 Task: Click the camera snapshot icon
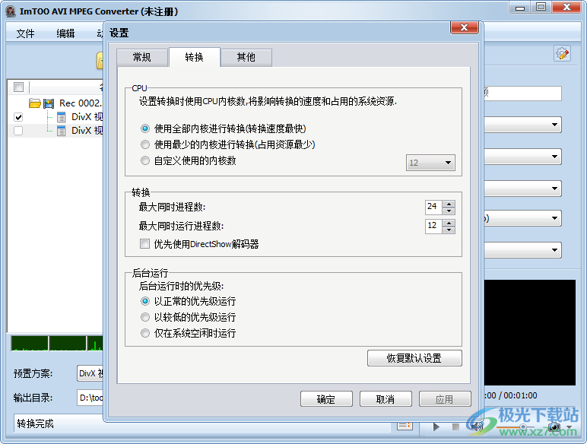coord(554,427)
